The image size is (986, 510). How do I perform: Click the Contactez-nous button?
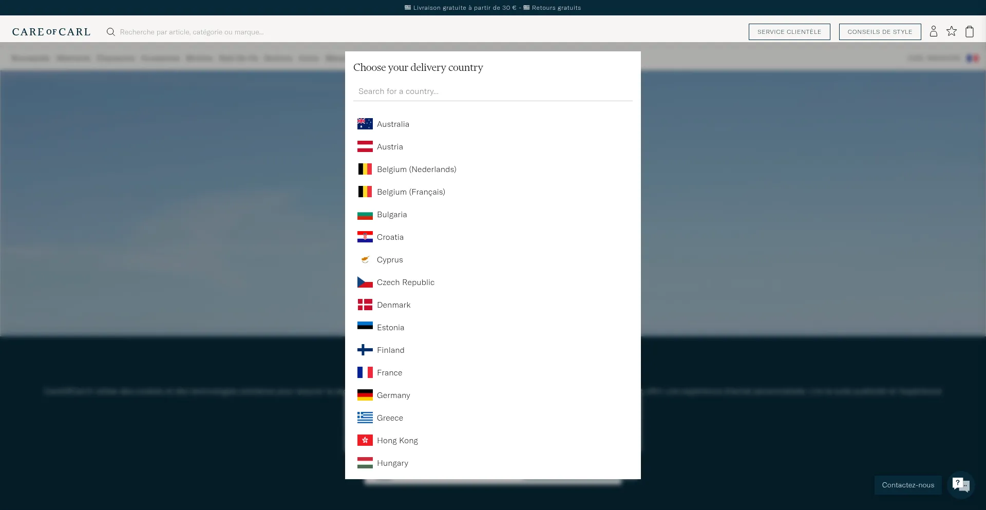pos(907,485)
